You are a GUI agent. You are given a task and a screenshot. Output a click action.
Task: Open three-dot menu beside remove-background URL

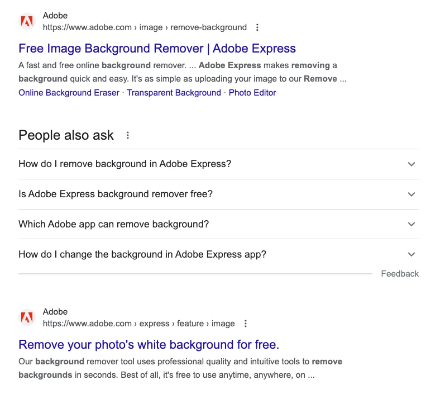pyautogui.click(x=257, y=27)
